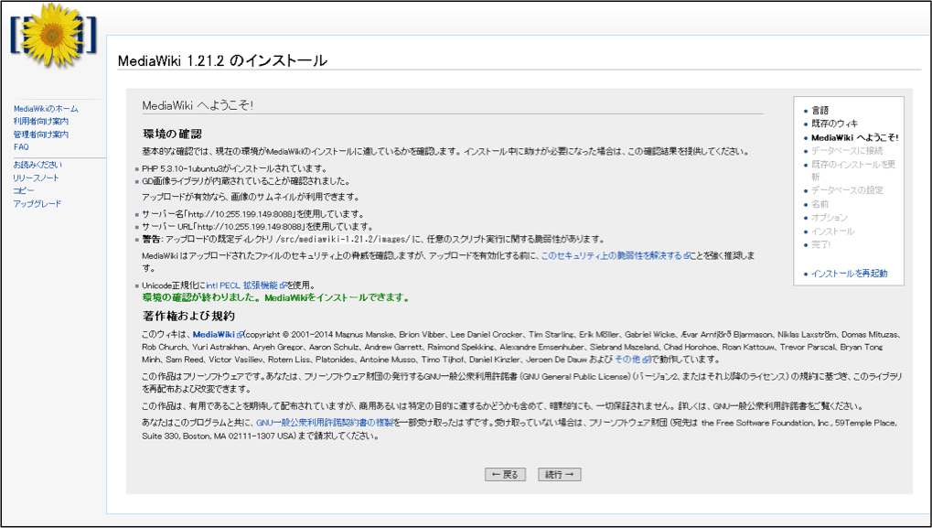Click external-link icon after security vulnerability link
This screenshot has height=528, width=932.
point(687,255)
